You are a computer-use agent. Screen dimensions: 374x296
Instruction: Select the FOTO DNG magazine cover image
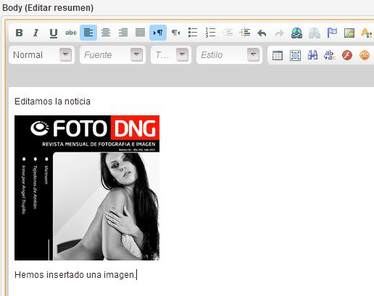click(87, 188)
